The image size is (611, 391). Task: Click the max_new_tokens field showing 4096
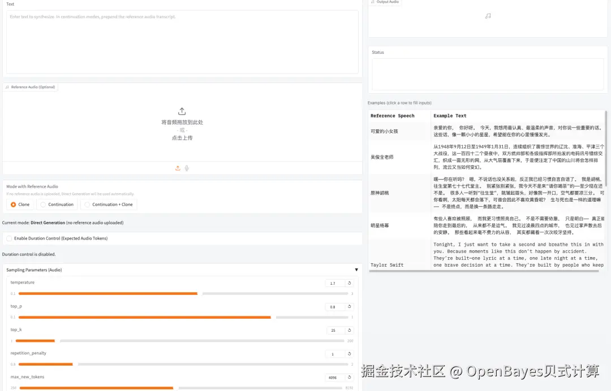tap(334, 378)
